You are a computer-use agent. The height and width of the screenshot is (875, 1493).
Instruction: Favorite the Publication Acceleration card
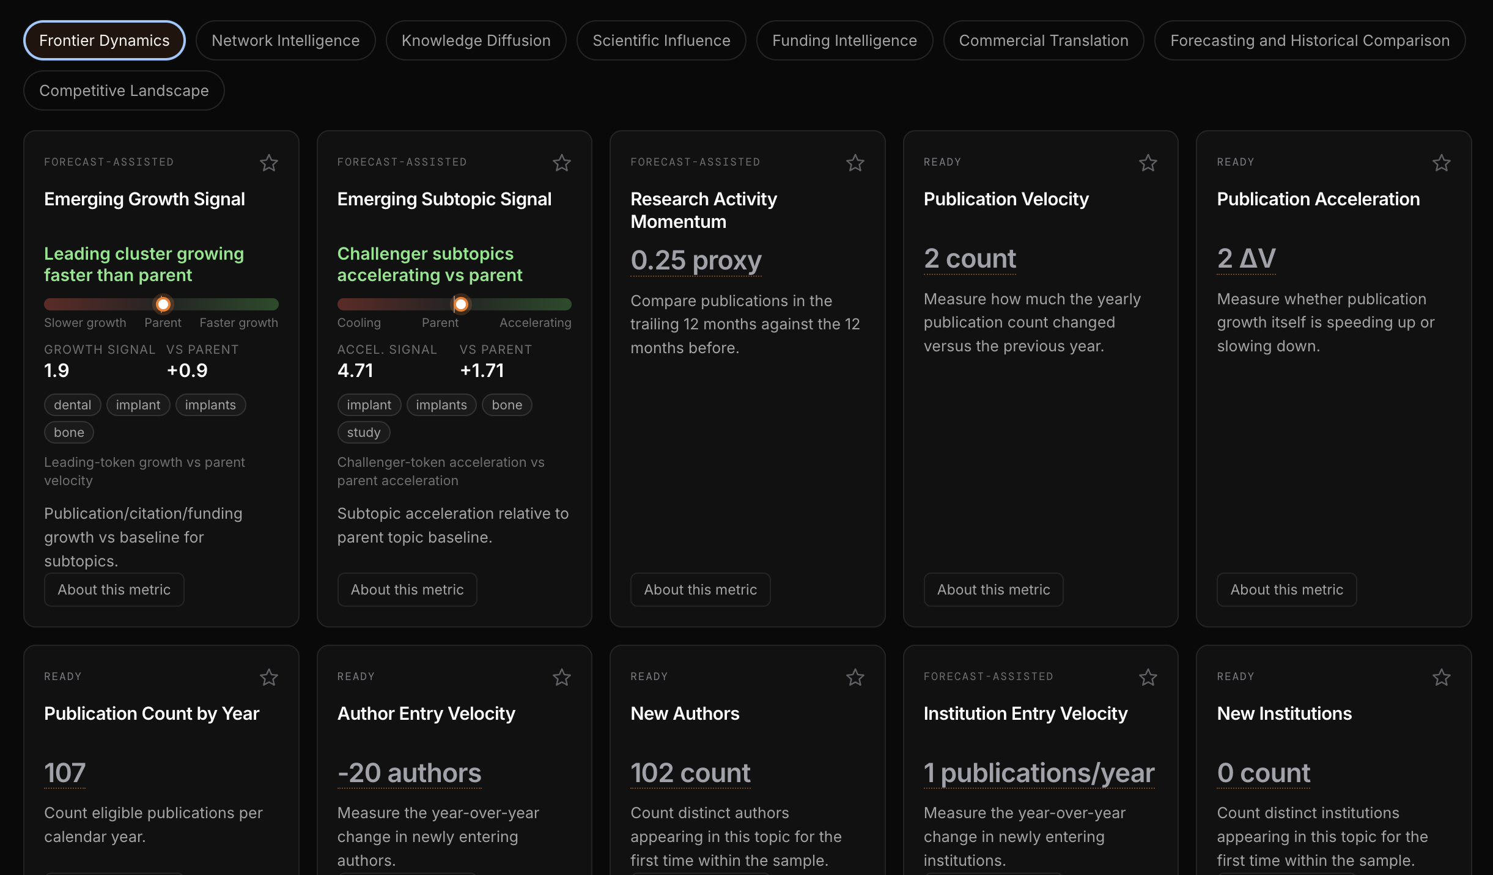pos(1442,163)
